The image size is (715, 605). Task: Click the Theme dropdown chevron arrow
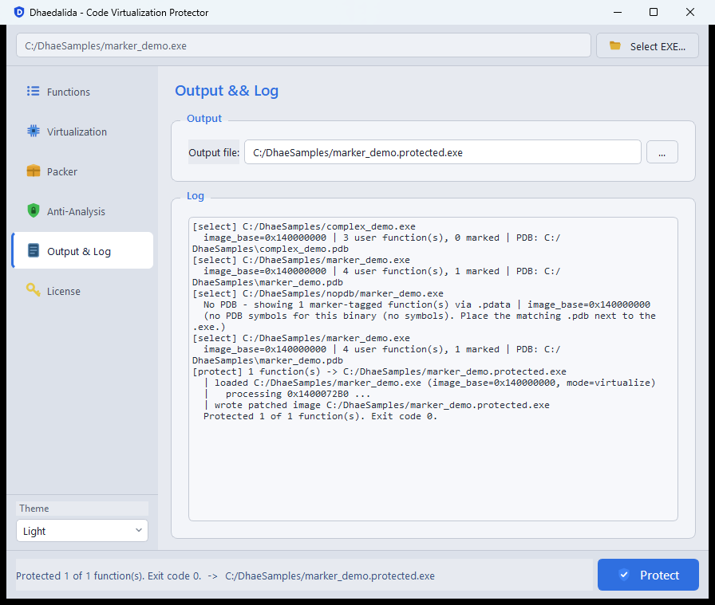pyautogui.click(x=139, y=530)
